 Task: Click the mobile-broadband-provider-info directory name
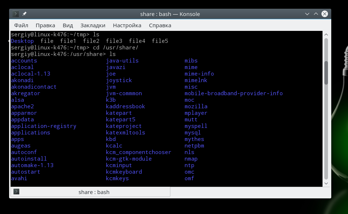click(x=234, y=93)
